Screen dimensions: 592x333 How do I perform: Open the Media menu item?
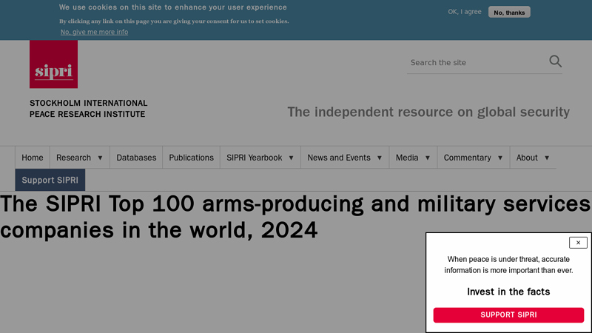click(407, 158)
